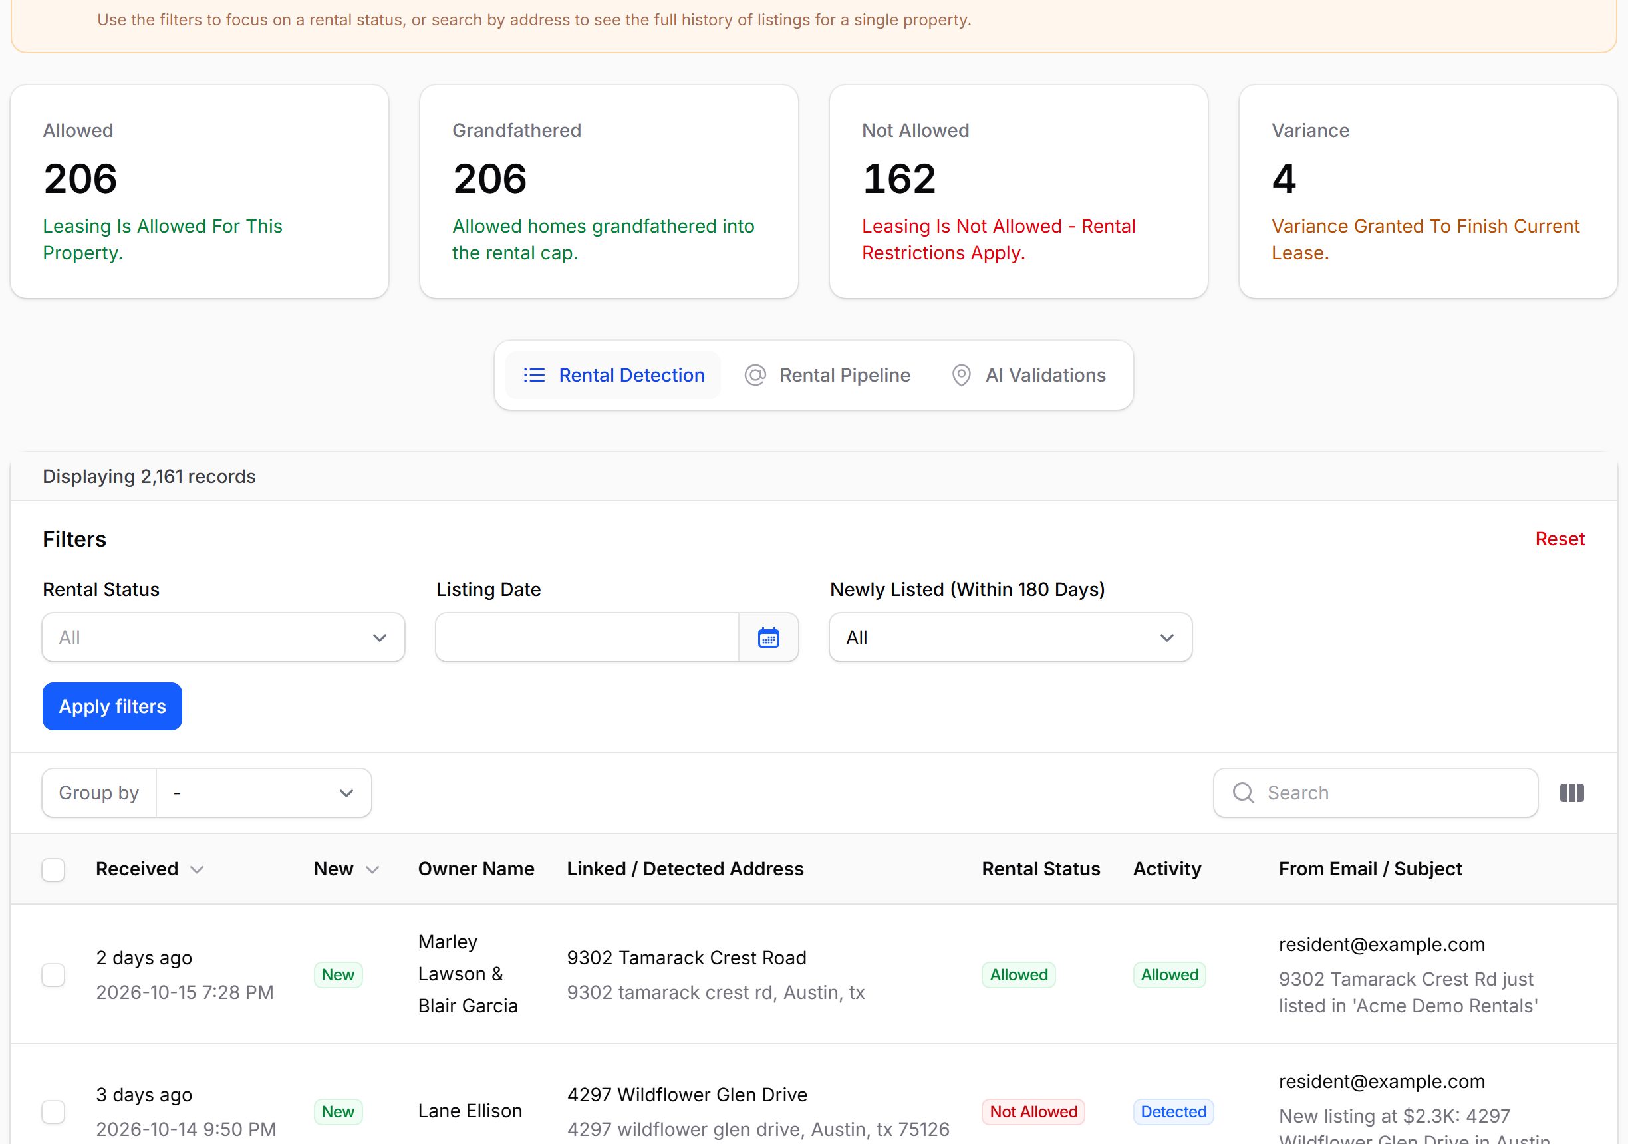
Task: Click the at-sign icon on Rental Pipeline tab
Action: click(755, 375)
